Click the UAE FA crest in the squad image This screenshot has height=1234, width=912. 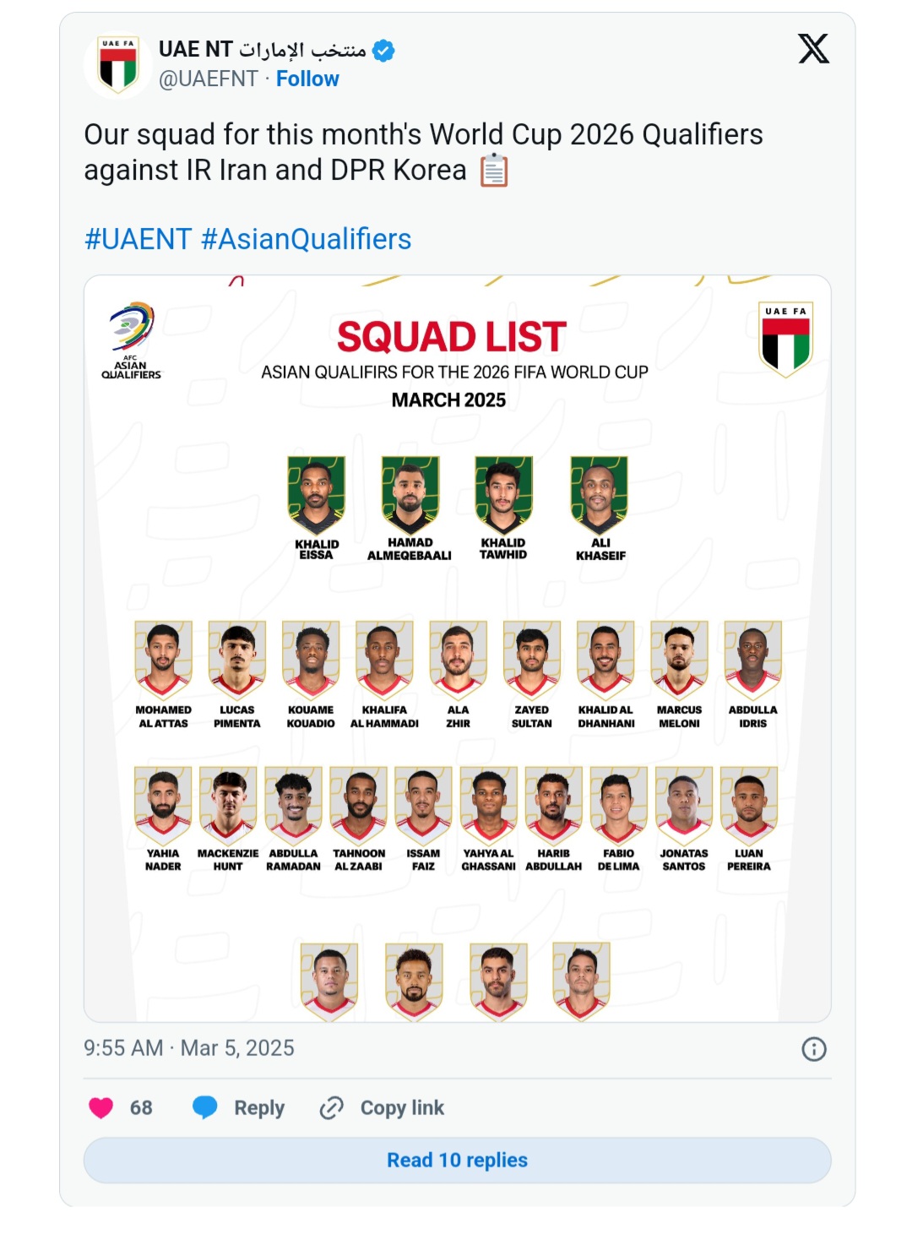(785, 339)
